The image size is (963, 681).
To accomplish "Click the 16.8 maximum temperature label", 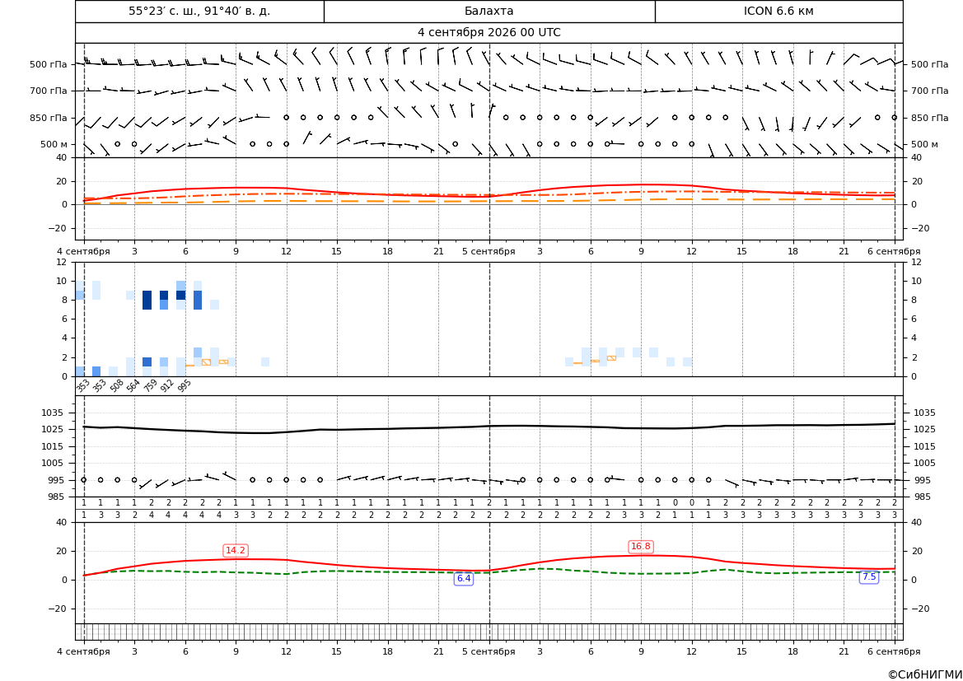I will coord(641,546).
